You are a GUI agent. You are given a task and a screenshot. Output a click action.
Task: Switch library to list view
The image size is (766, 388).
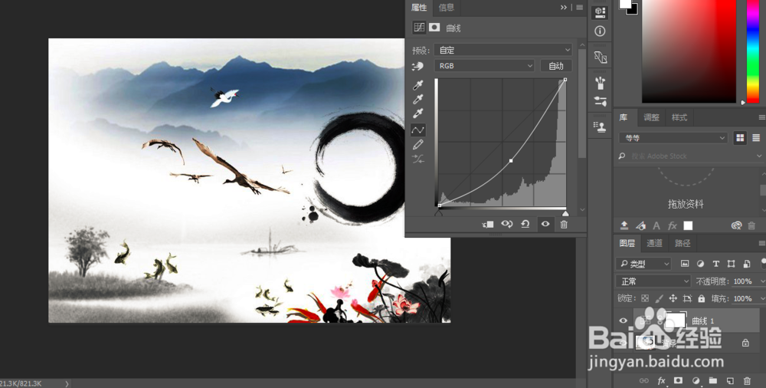tap(756, 138)
